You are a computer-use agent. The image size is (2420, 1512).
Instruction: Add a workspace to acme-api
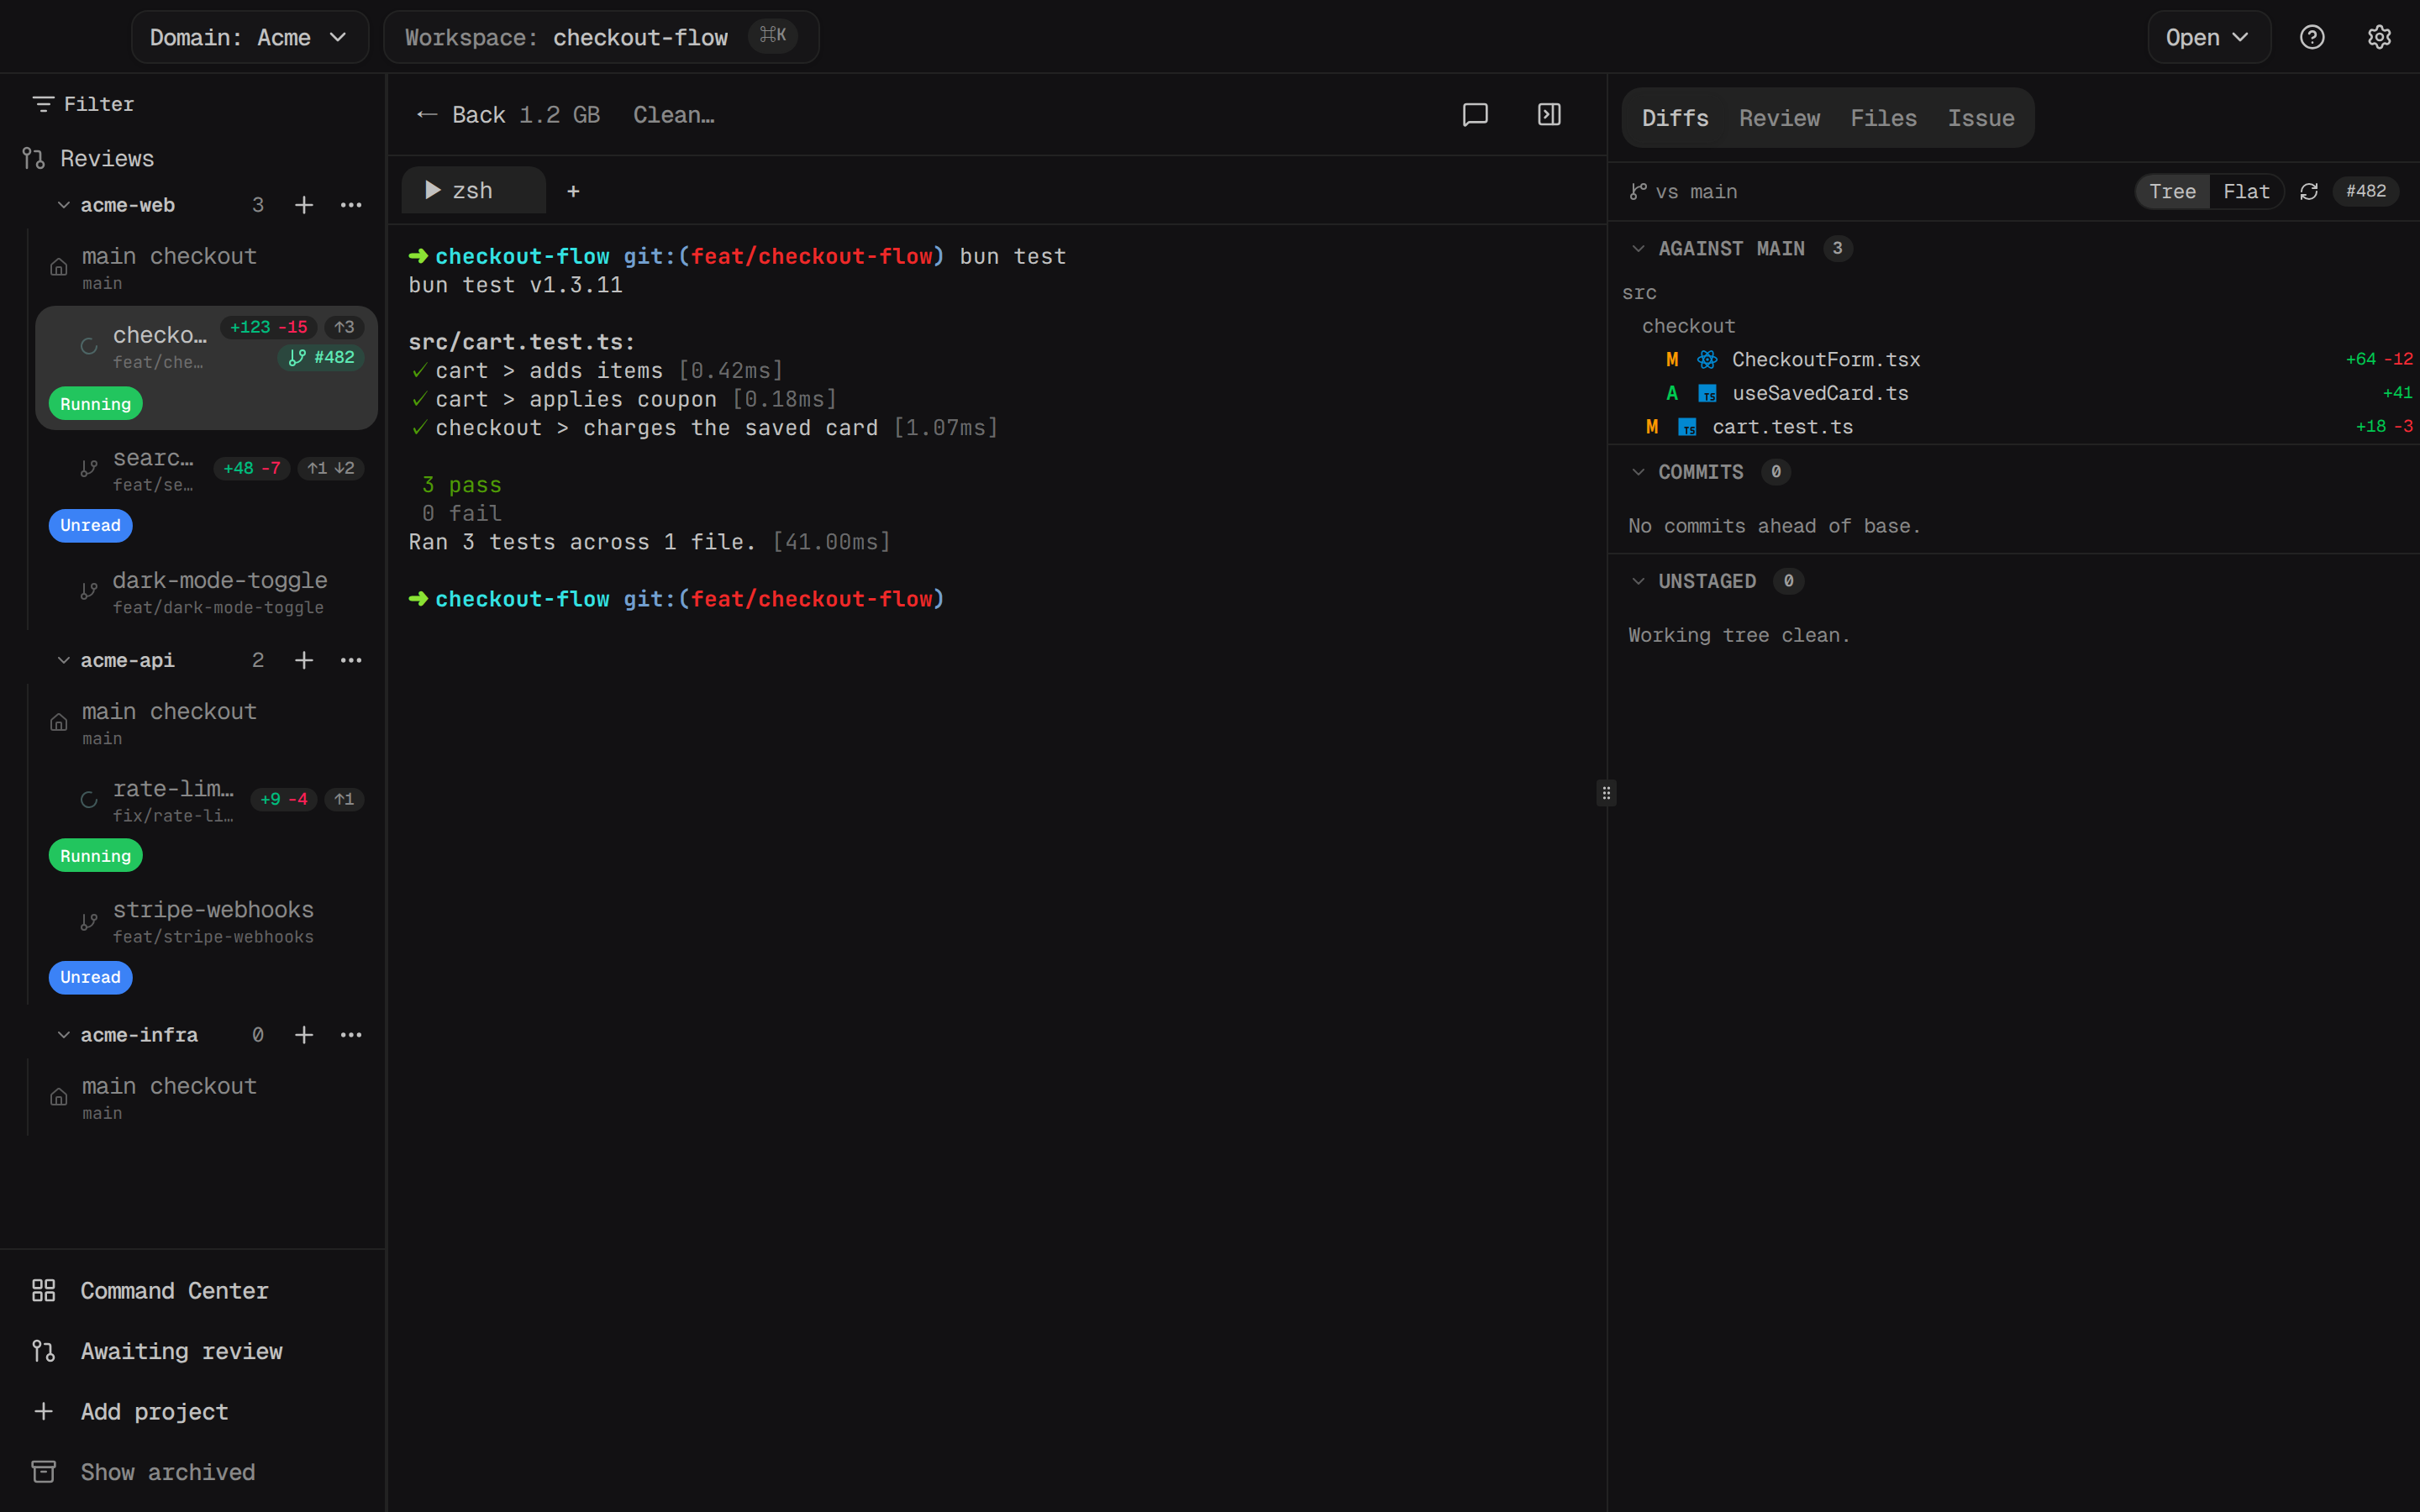[304, 660]
